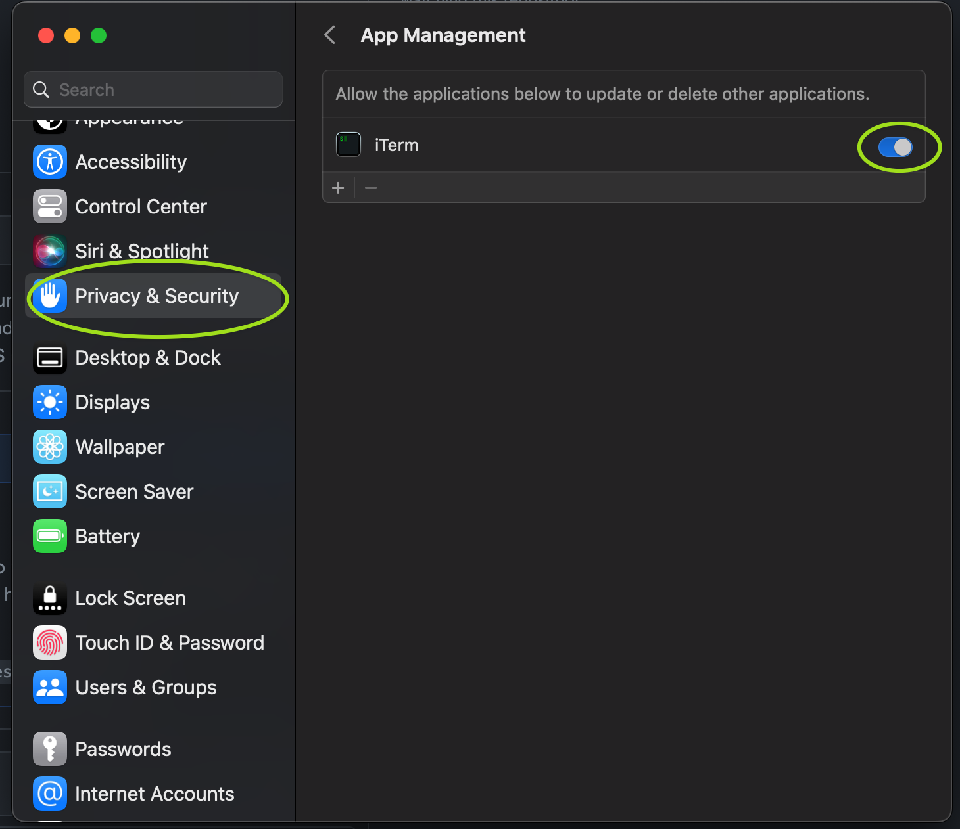Add an app with the plus button

(338, 188)
